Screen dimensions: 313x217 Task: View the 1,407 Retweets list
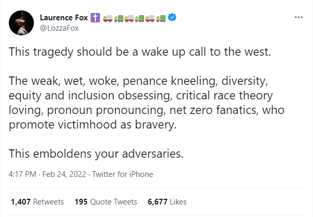(x=37, y=201)
